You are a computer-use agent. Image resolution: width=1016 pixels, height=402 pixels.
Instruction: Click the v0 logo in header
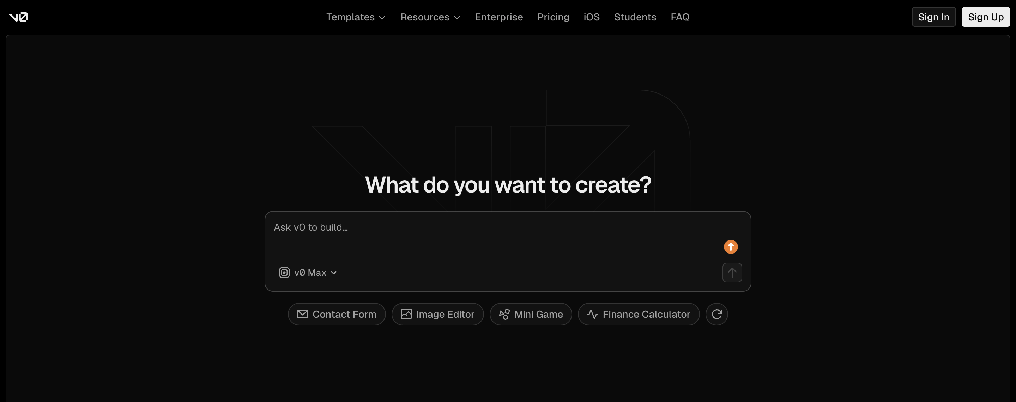19,17
